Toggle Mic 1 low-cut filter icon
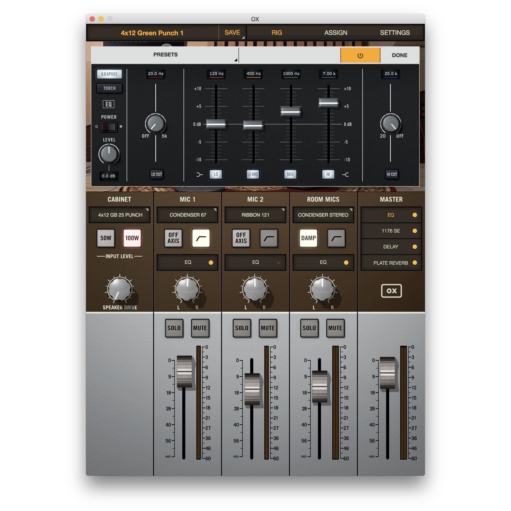 (201, 238)
